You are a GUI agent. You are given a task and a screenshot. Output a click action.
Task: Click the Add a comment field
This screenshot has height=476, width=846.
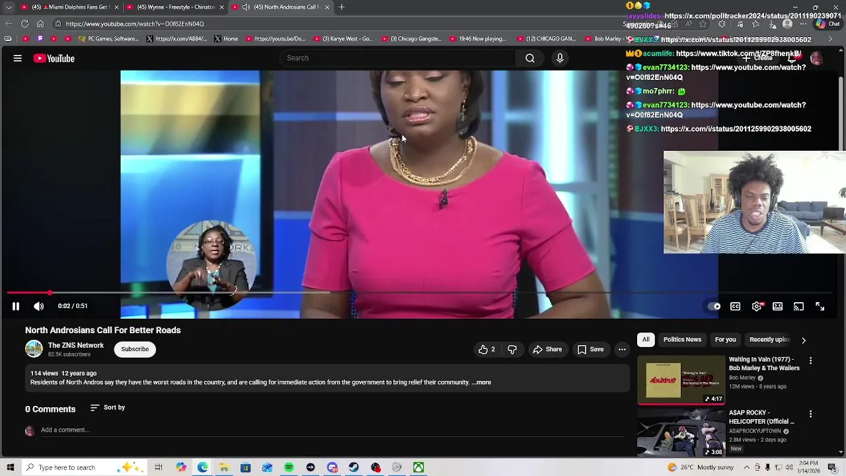tap(330, 430)
